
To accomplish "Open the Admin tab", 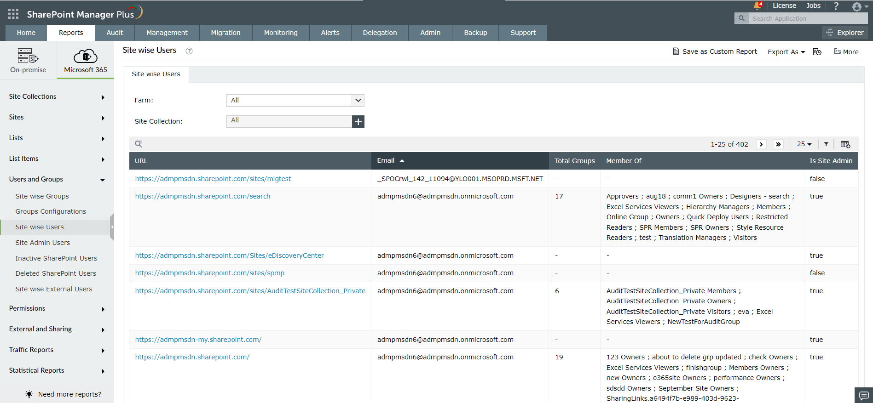I will pyautogui.click(x=430, y=33).
